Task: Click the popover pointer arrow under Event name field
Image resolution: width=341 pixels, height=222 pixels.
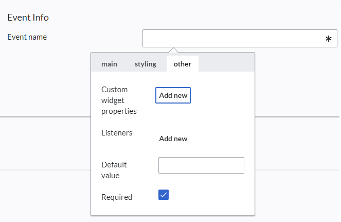Action: pyautogui.click(x=173, y=50)
